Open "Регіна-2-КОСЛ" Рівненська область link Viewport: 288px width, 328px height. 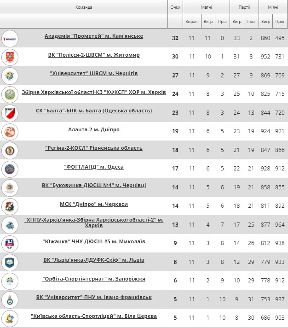coord(94,148)
